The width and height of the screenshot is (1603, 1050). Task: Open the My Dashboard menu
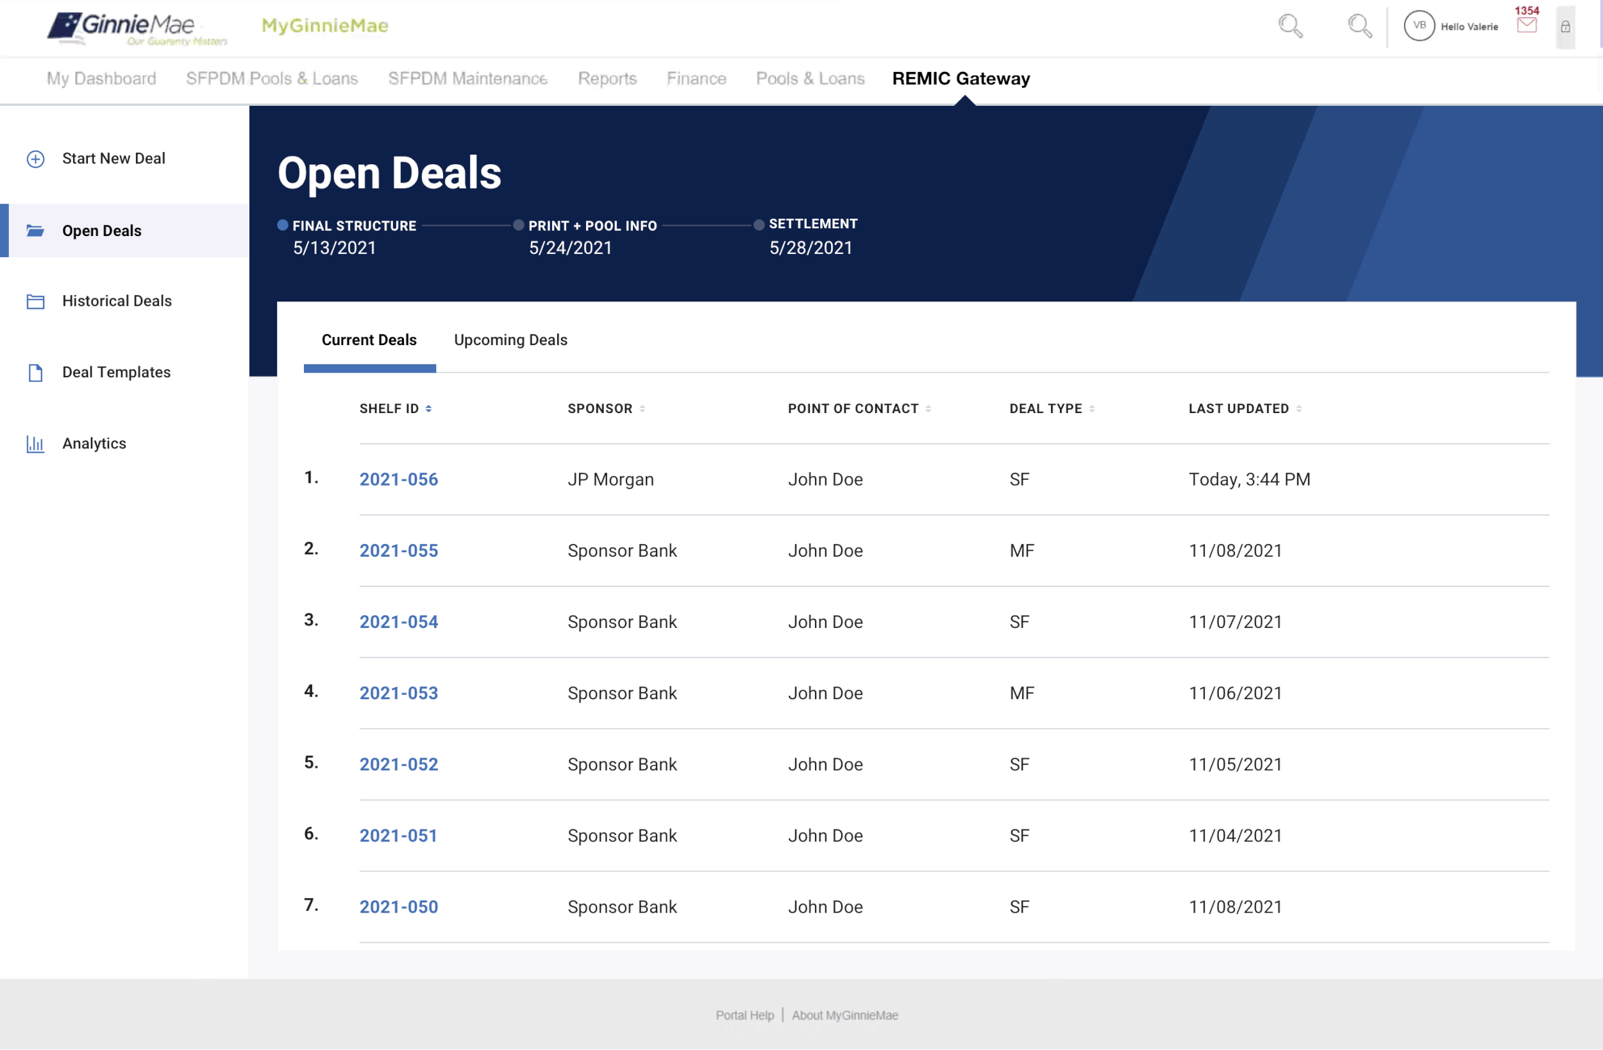tap(101, 79)
